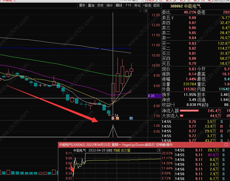Click the indicator axis label 1.00
This screenshot has width=230, height=181.
point(157,126)
